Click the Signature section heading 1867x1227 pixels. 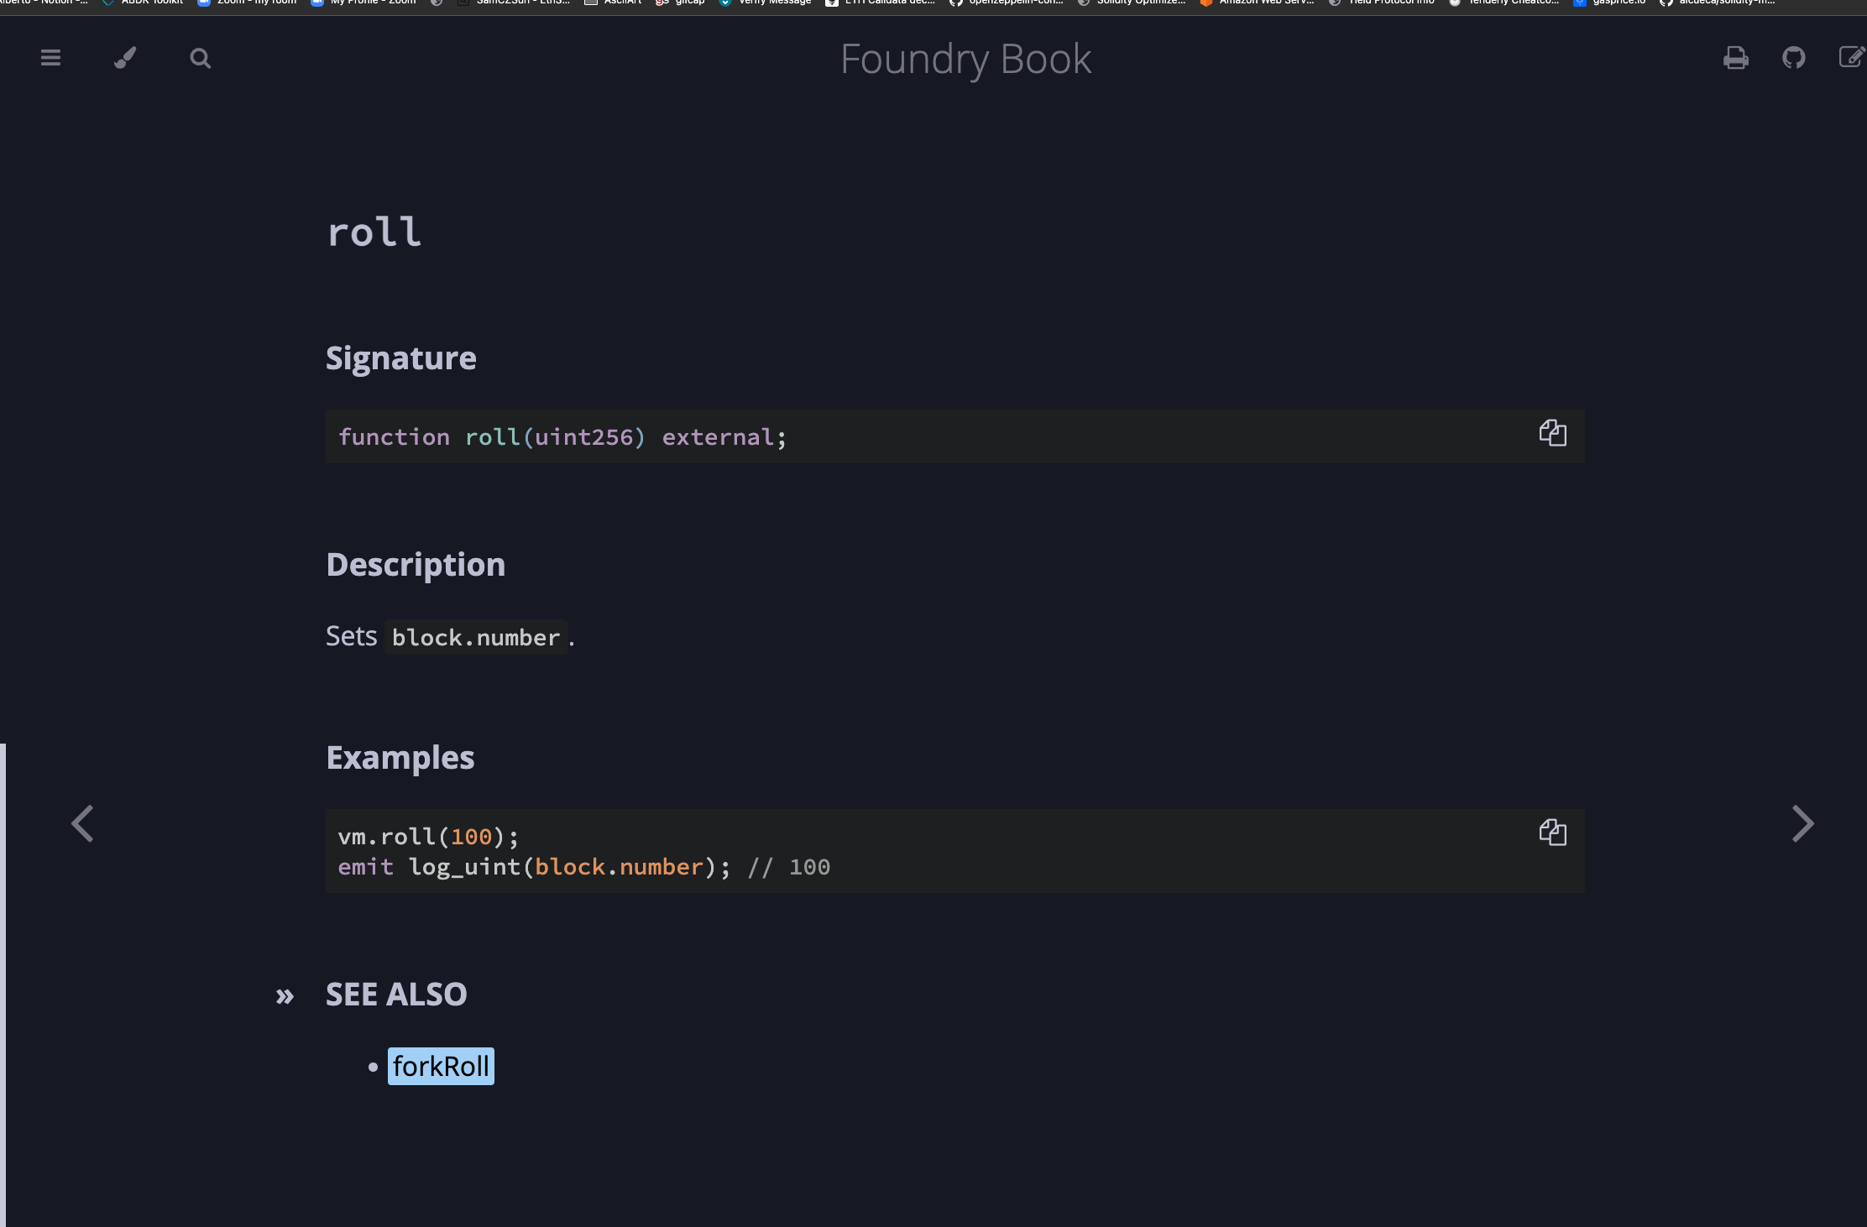[x=401, y=358]
